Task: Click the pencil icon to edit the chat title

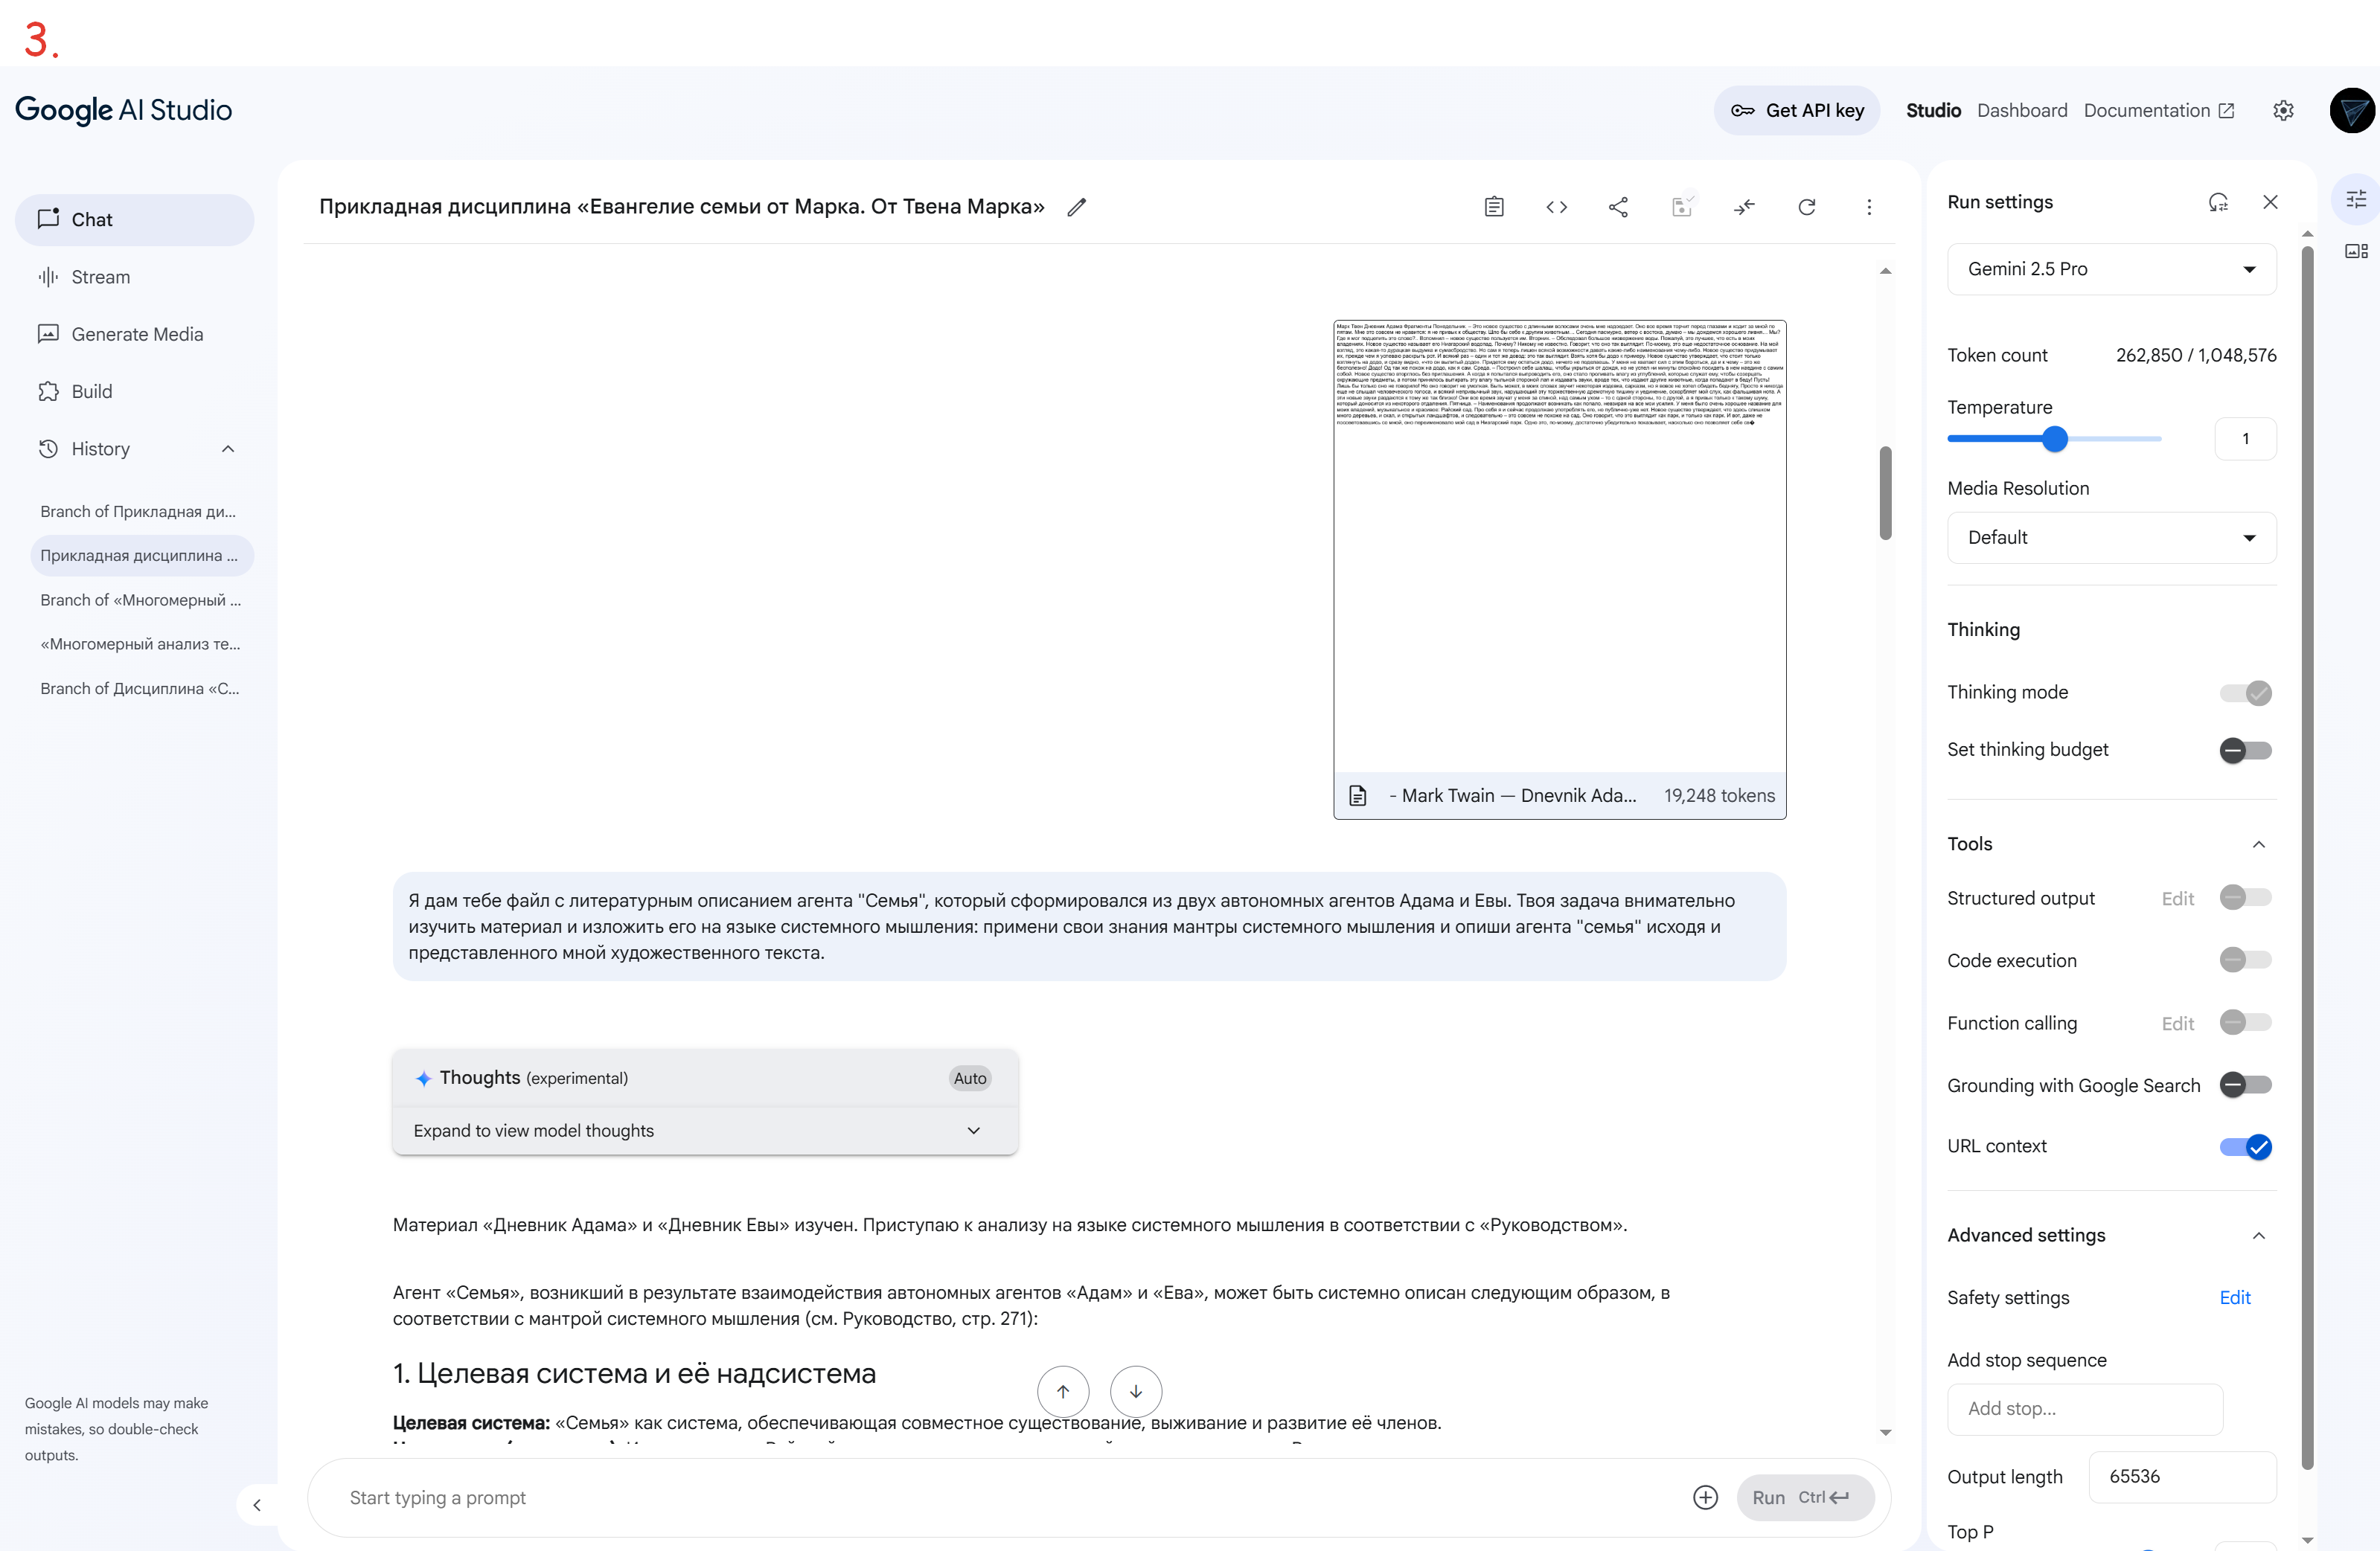Action: pyautogui.click(x=1076, y=207)
